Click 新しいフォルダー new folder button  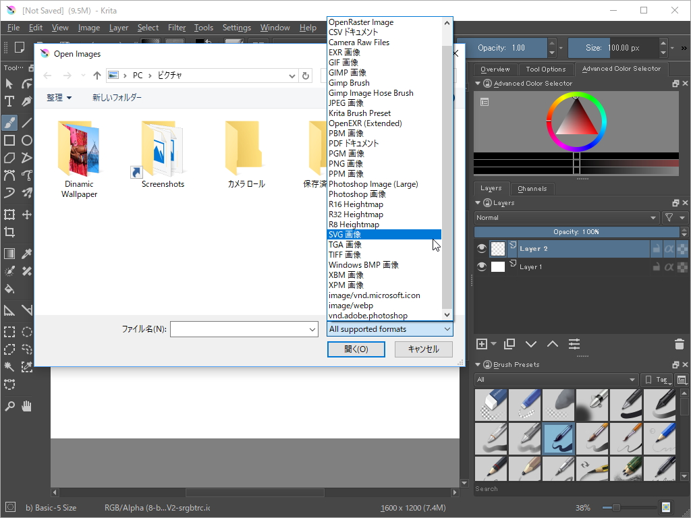pos(117,97)
